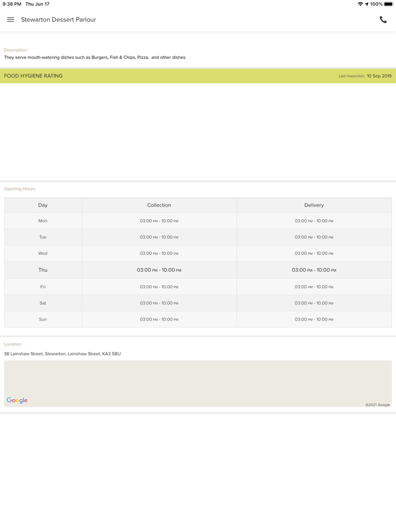Click the Stewarton Dessert Parlour title
The height and width of the screenshot is (529, 396).
[x=58, y=20]
